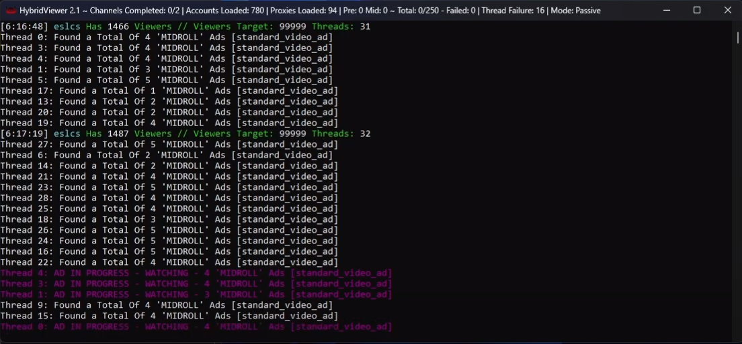Select the [6:17:19] eslcs Has 1487 Viewers line
This screenshot has height=344, width=742.
(185, 134)
